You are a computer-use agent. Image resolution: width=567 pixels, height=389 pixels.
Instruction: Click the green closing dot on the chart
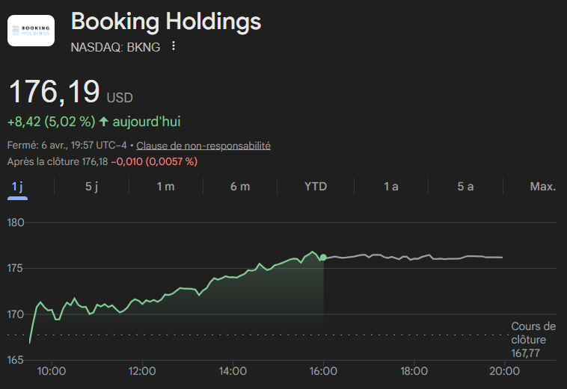pyautogui.click(x=323, y=258)
